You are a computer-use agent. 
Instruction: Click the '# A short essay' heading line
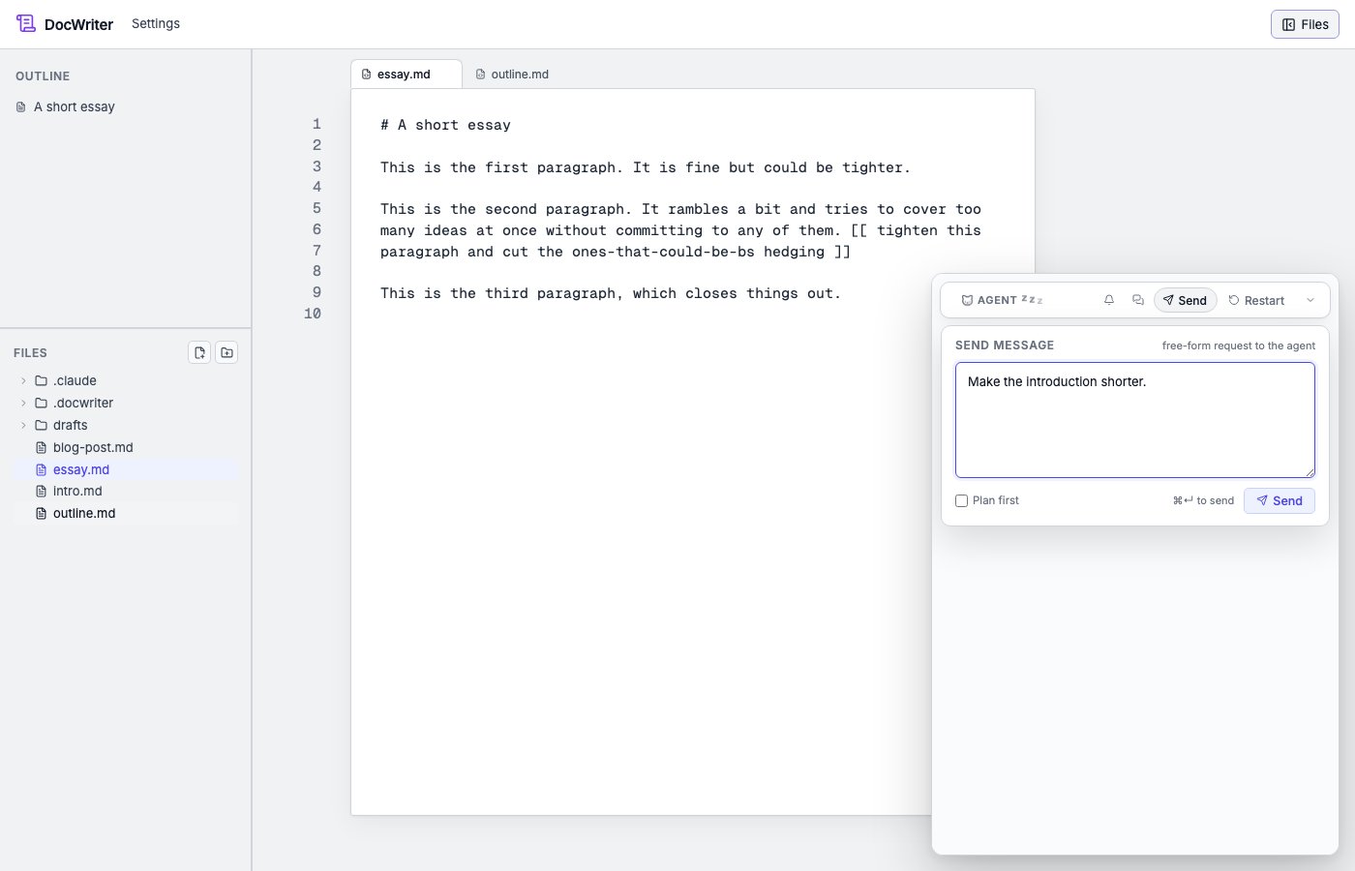click(445, 125)
